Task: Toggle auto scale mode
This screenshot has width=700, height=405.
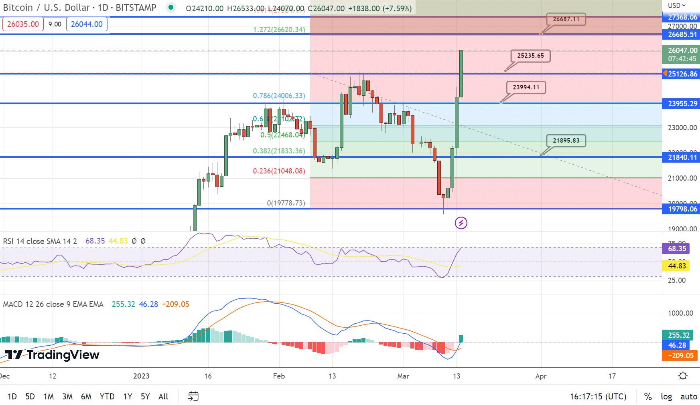Action: click(x=689, y=396)
